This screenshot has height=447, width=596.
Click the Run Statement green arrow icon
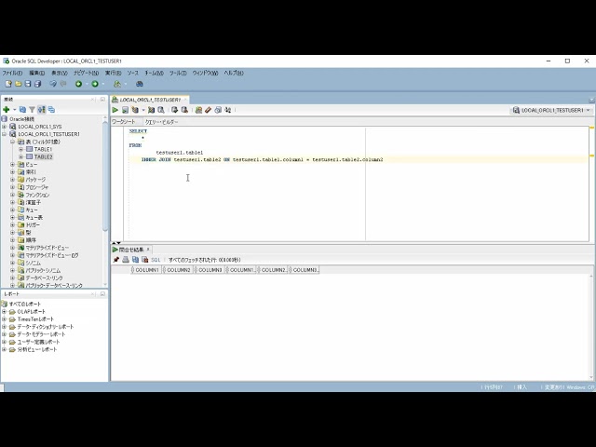tap(115, 110)
